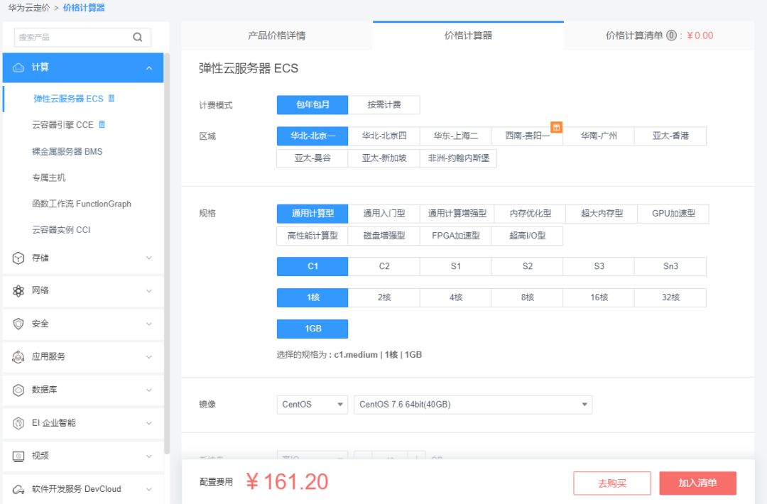Choose region 亚太-香港
Image resolution: width=767 pixels, height=504 pixels.
(x=670, y=136)
